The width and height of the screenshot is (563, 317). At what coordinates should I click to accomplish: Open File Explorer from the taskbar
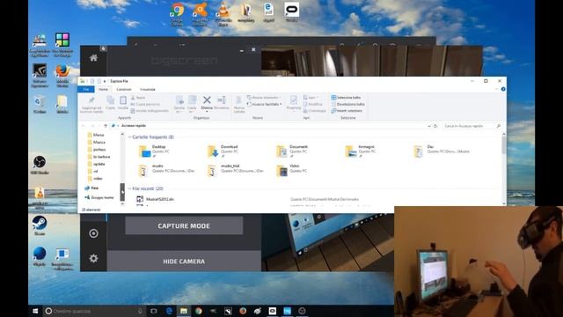pyautogui.click(x=184, y=311)
